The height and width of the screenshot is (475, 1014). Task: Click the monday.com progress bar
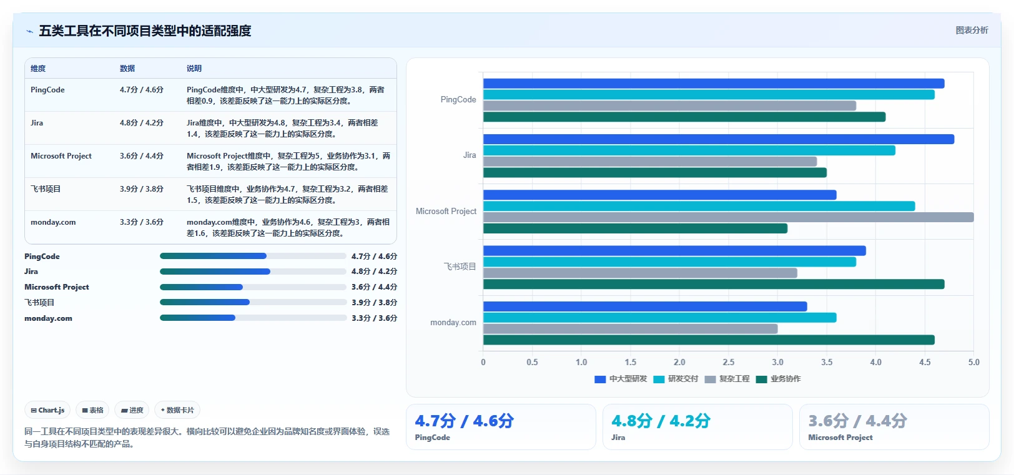pos(253,318)
